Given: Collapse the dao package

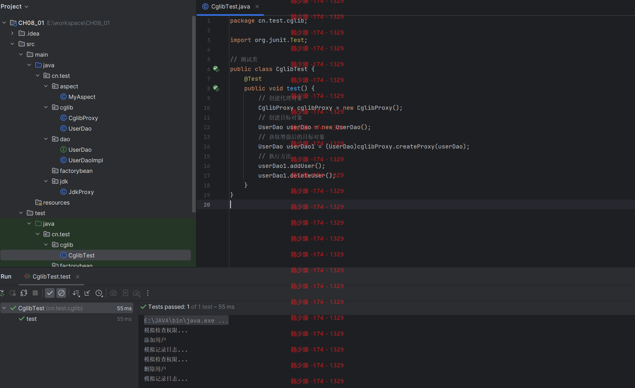Looking at the screenshot, I should 46,139.
